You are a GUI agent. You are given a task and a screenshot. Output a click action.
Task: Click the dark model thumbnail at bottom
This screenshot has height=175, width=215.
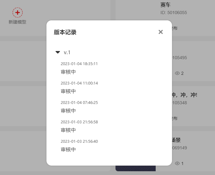pyautogui.click(x=136, y=168)
